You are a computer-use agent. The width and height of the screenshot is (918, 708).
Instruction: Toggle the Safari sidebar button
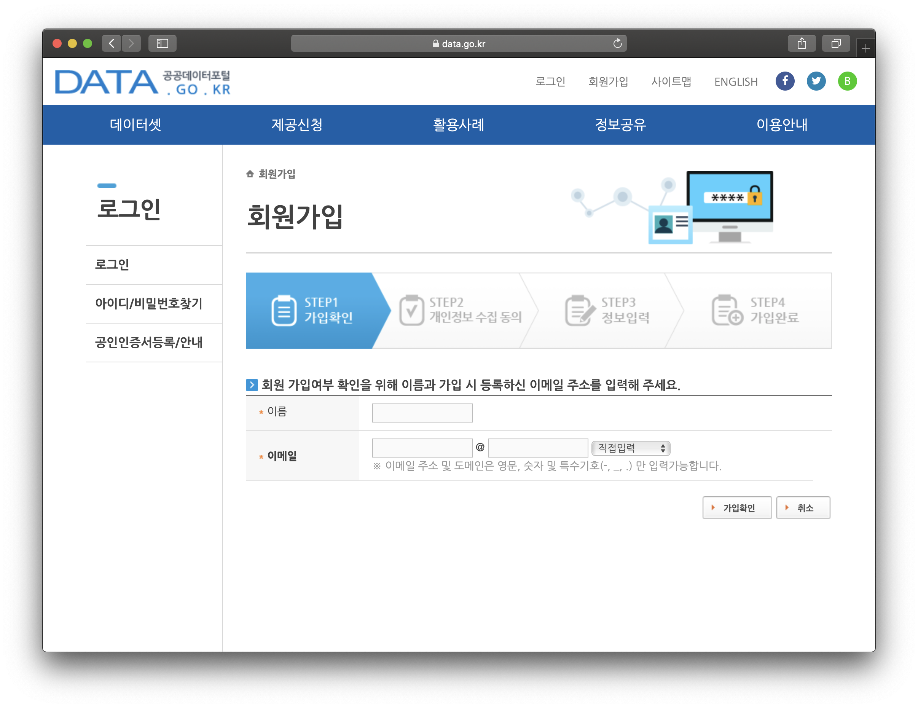(162, 43)
